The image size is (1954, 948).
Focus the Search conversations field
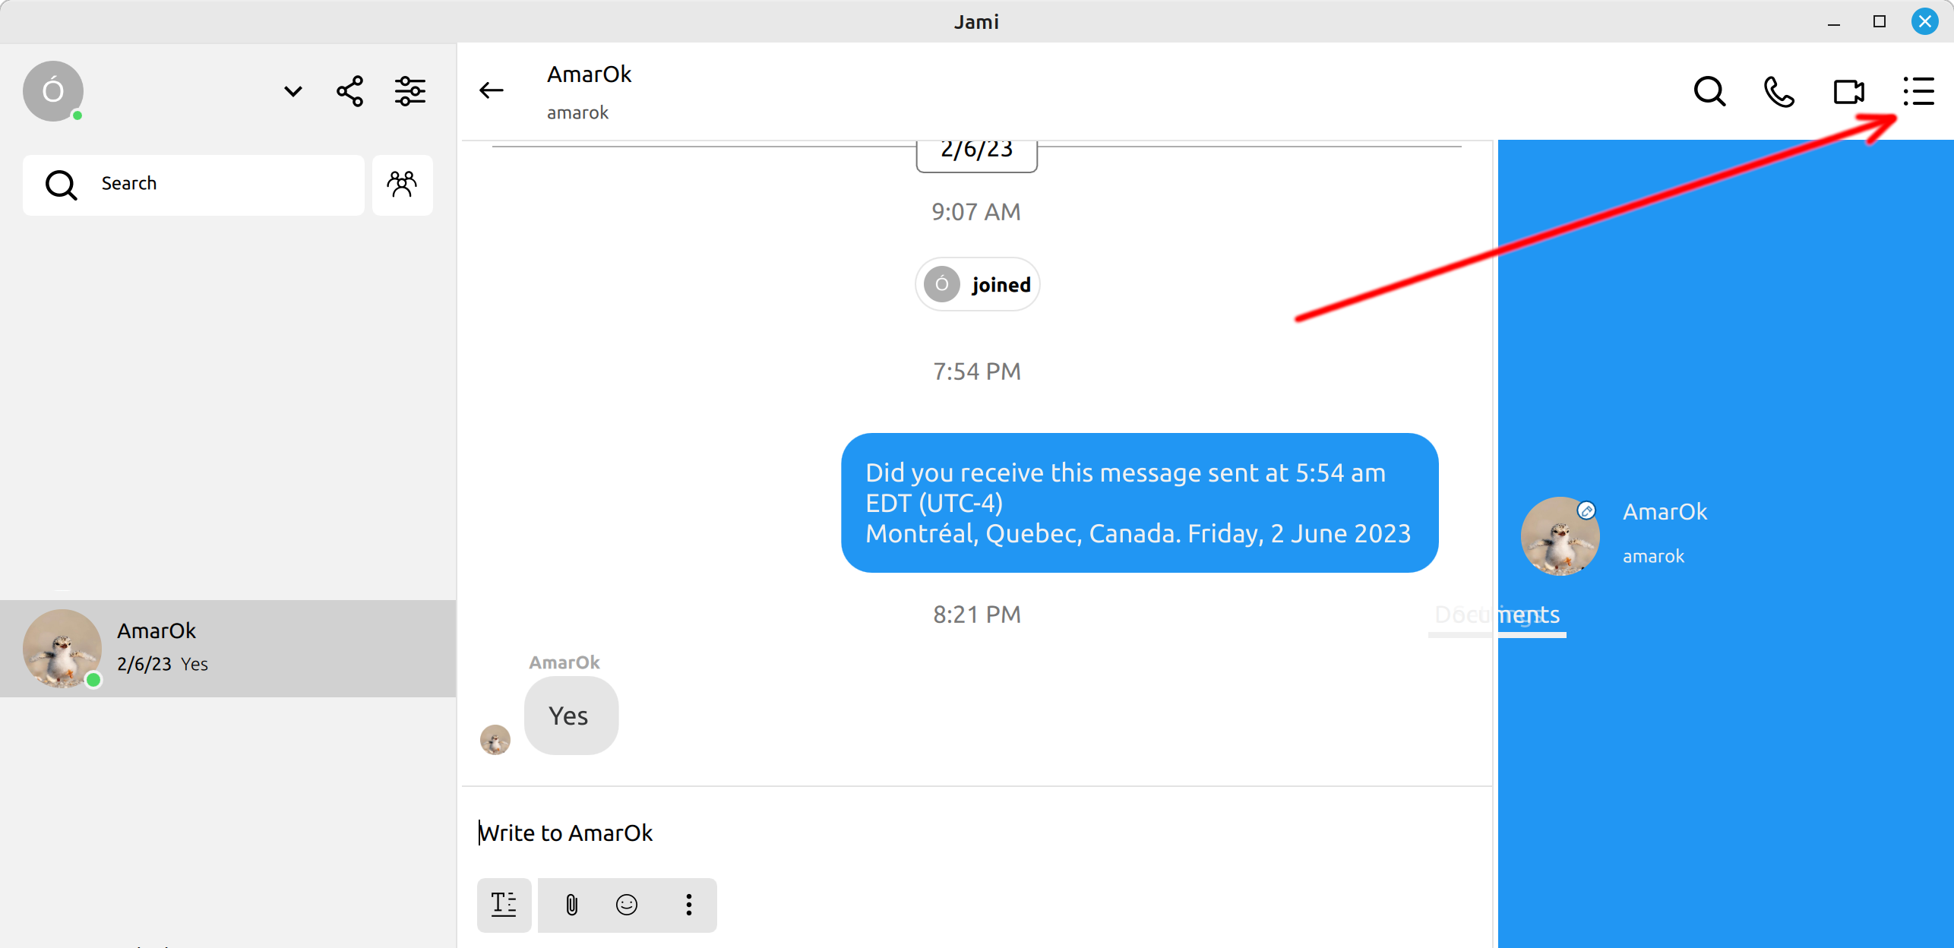(194, 185)
